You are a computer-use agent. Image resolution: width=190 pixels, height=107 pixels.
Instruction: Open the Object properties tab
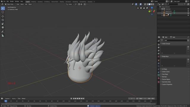[159, 60]
